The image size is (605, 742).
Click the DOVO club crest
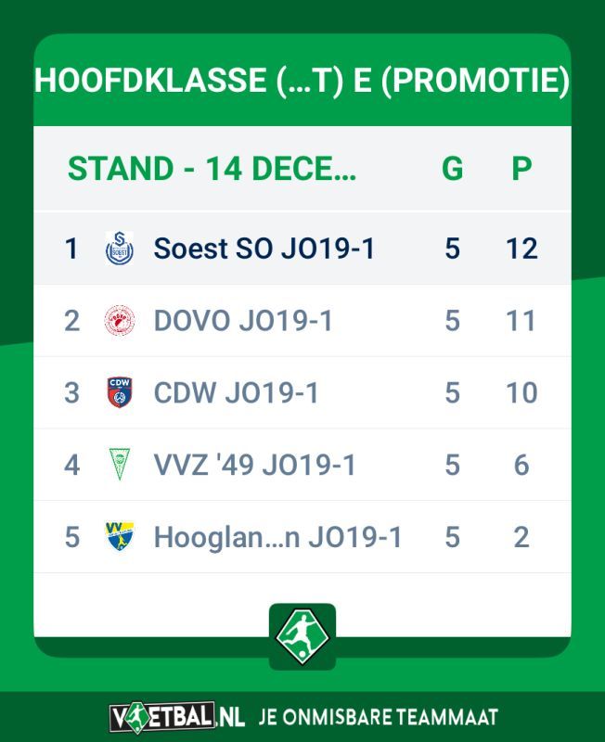(x=120, y=320)
